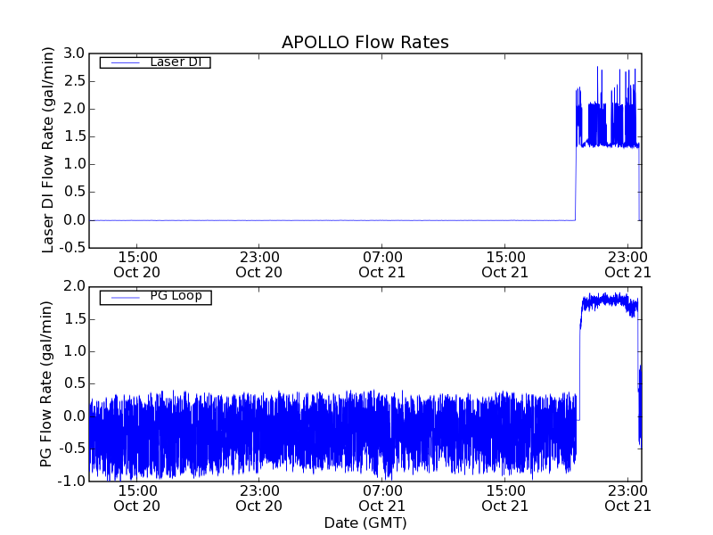This screenshot has width=713, height=535.
Task: Click the 07:00 Oct 21 tick under top plot
Action: click(382, 264)
